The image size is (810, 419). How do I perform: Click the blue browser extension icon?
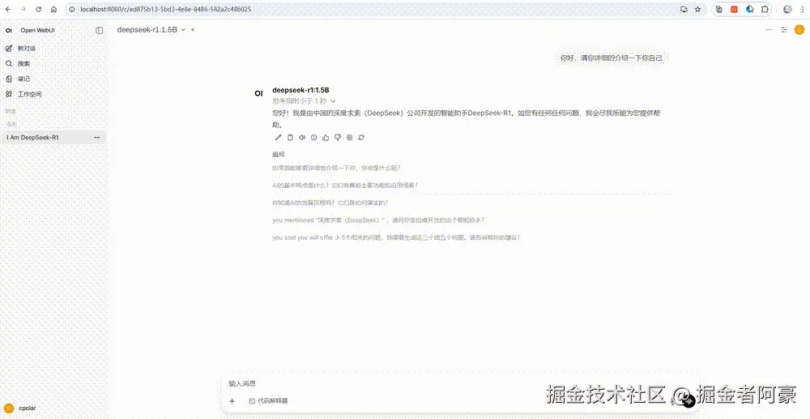coord(749,9)
